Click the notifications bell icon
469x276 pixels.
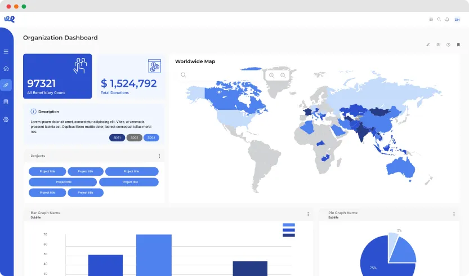click(x=447, y=19)
